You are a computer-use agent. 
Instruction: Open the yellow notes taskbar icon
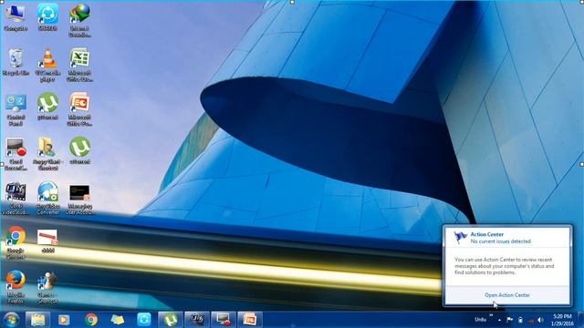pos(118,320)
